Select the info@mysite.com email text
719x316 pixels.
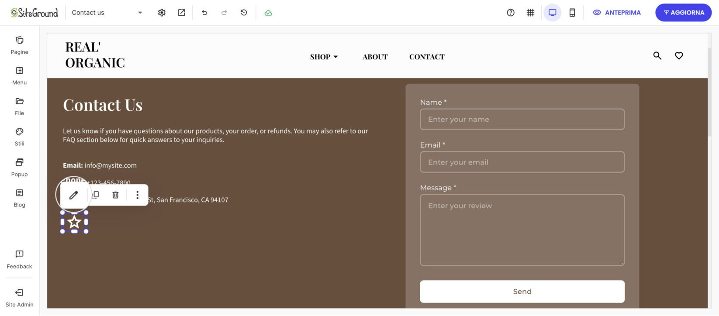pyautogui.click(x=111, y=165)
